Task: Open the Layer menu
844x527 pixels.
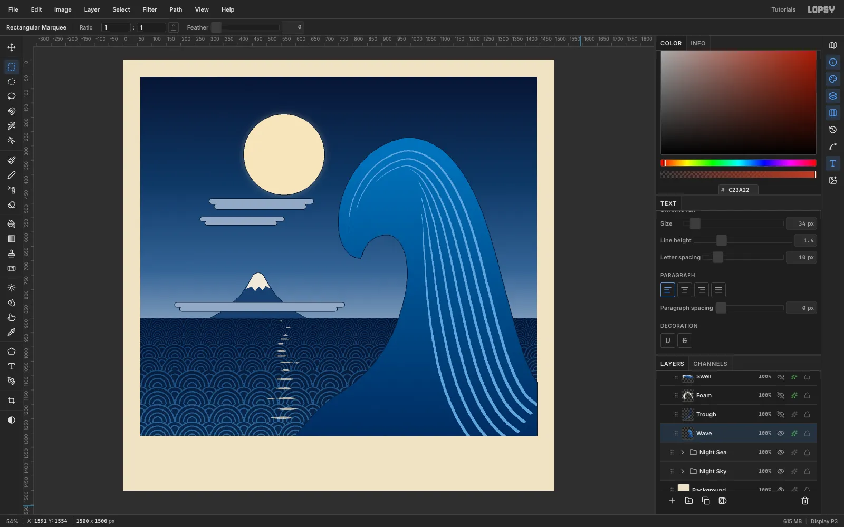Action: [92, 9]
